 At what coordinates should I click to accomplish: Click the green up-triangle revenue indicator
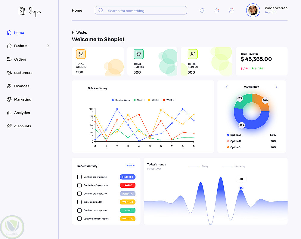pos(253,68)
